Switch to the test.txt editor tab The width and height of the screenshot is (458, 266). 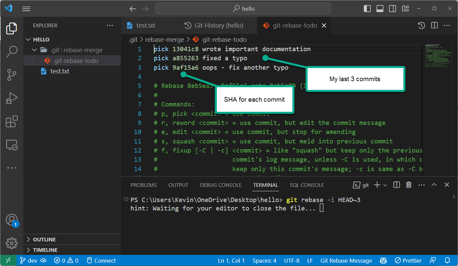coord(146,25)
